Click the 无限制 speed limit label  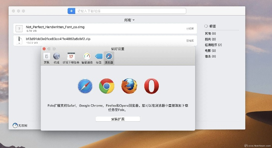pyautogui.click(x=23, y=125)
